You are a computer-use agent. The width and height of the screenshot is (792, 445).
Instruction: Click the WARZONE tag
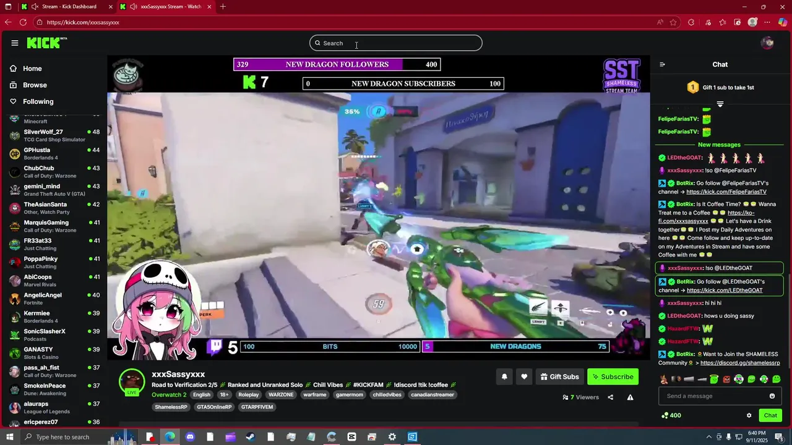(x=281, y=395)
